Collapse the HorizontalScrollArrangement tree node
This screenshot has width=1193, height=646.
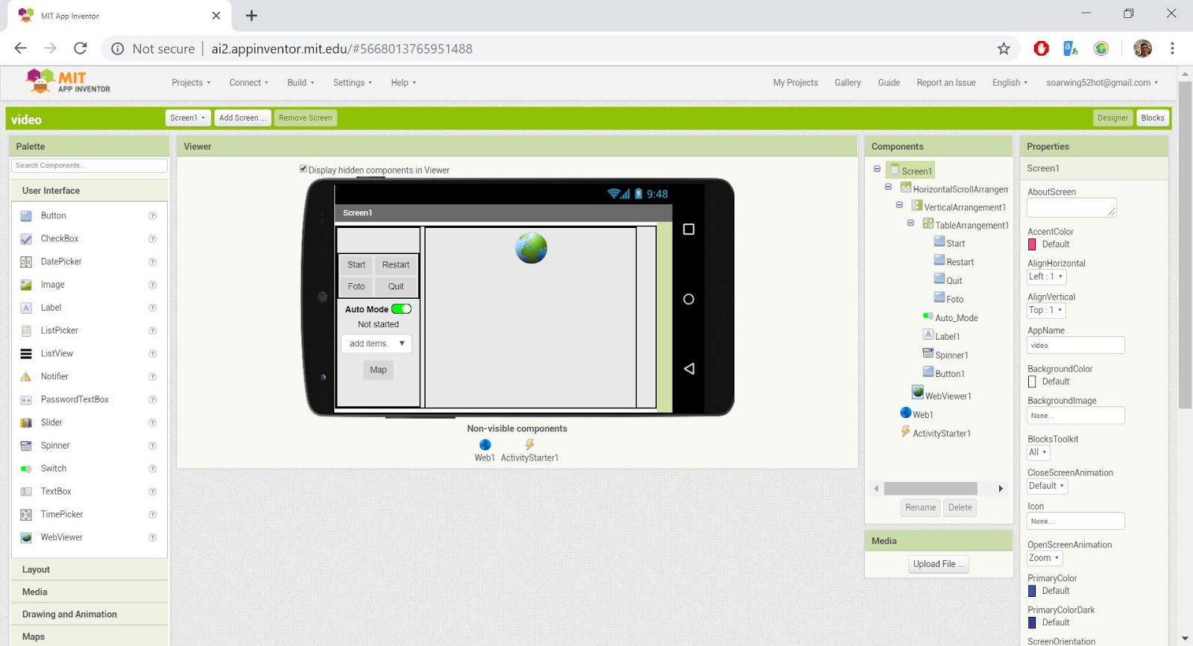tap(888, 187)
